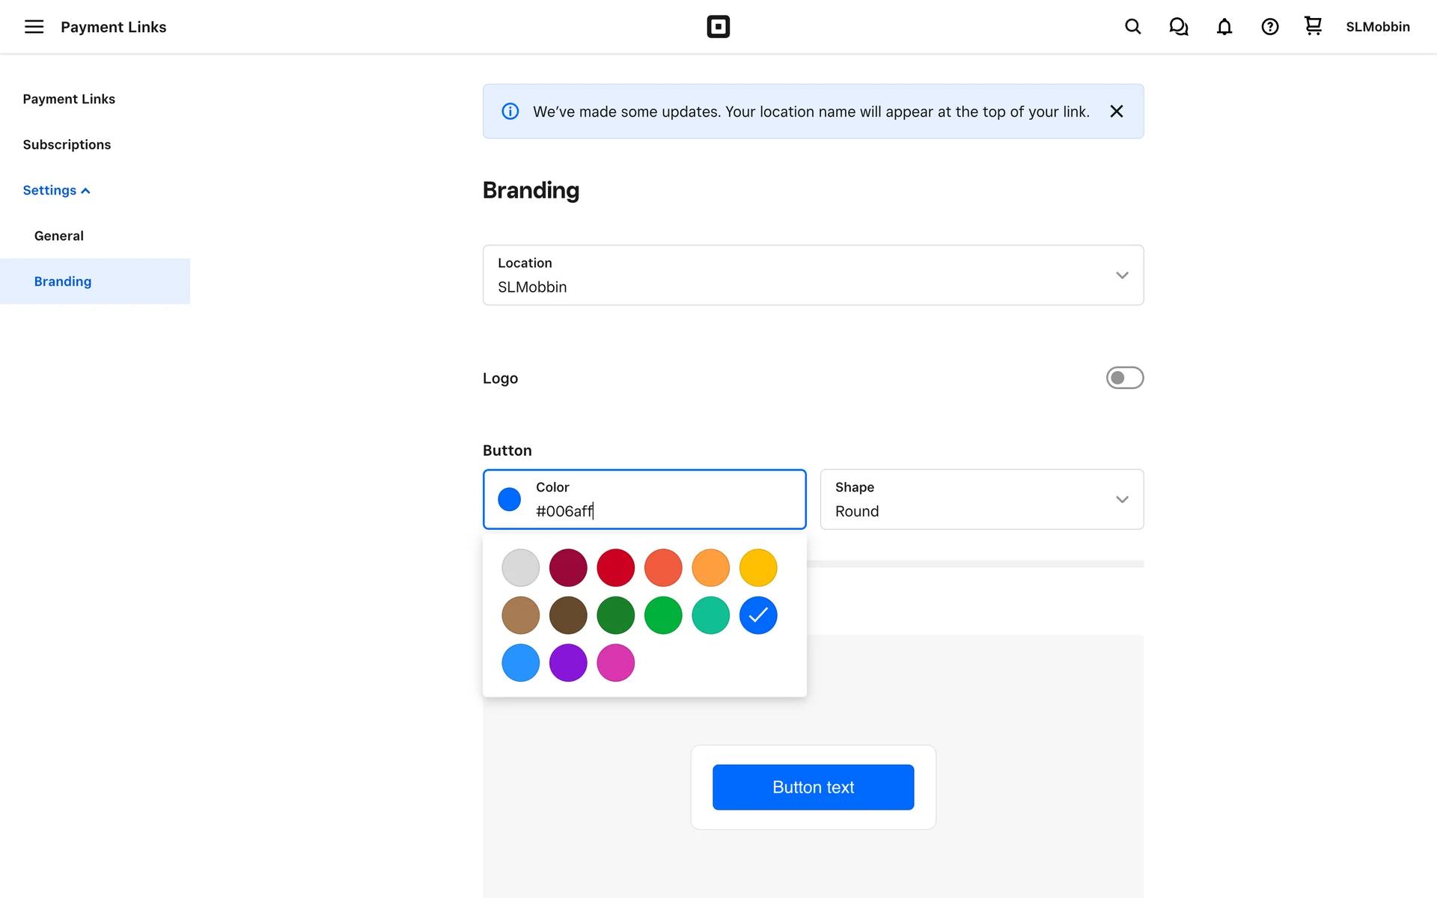Open the hamburger navigation menu
The image size is (1437, 898).
tap(34, 27)
